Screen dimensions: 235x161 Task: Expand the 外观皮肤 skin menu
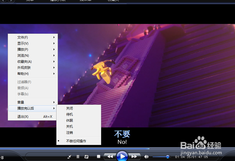point(33,68)
